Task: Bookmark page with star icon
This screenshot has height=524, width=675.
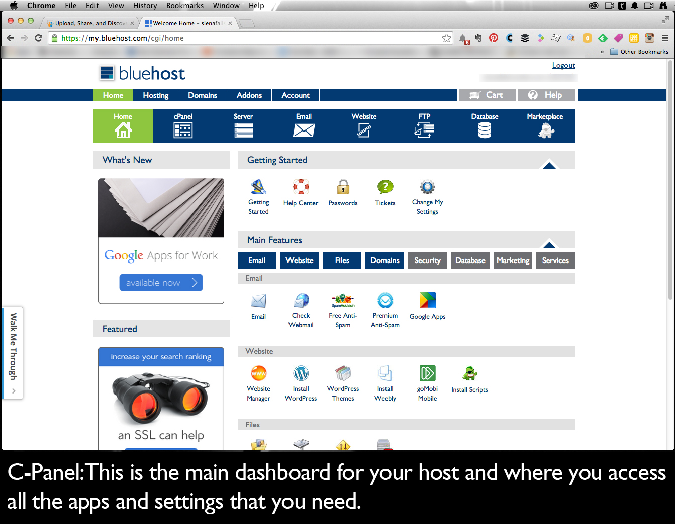Action: pyautogui.click(x=446, y=38)
